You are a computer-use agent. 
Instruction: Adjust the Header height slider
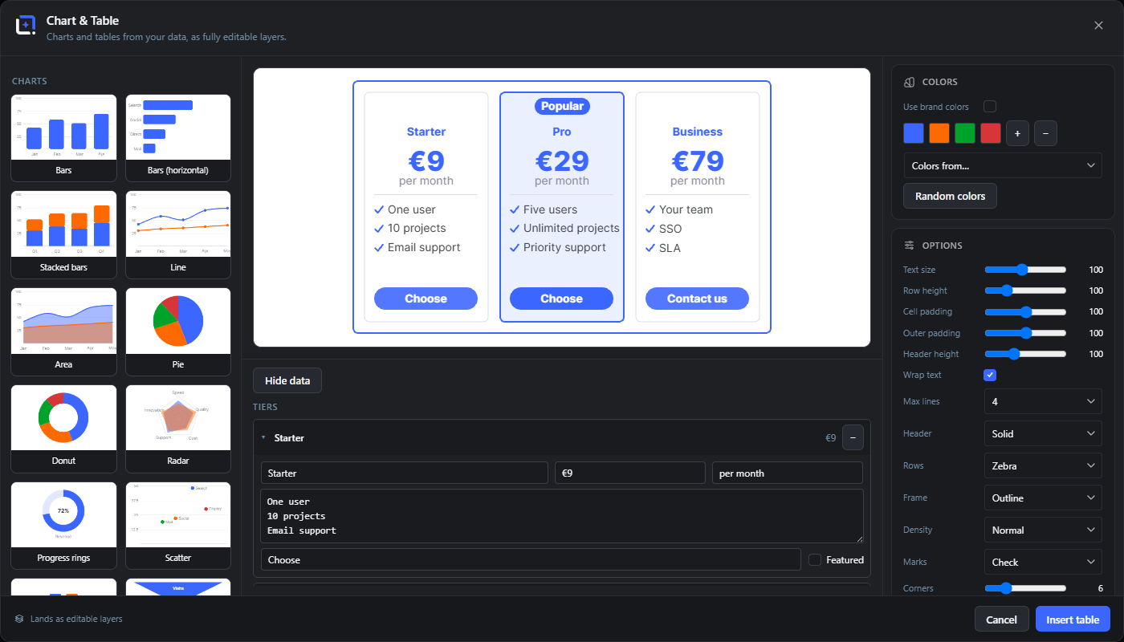coord(1025,354)
